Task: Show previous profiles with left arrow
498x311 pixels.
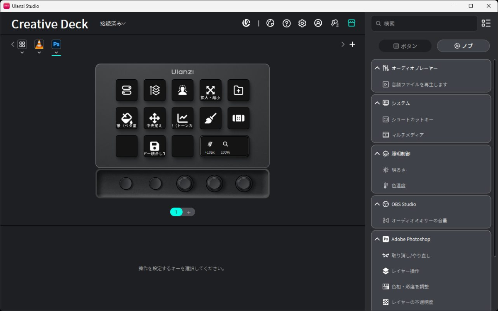Action: (x=12, y=44)
